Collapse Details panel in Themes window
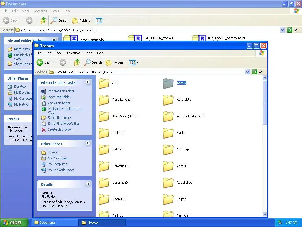Screen dimensions: 302x227 (88, 184)
